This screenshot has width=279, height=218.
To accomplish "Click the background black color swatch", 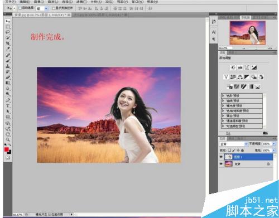I will coord(9,152).
